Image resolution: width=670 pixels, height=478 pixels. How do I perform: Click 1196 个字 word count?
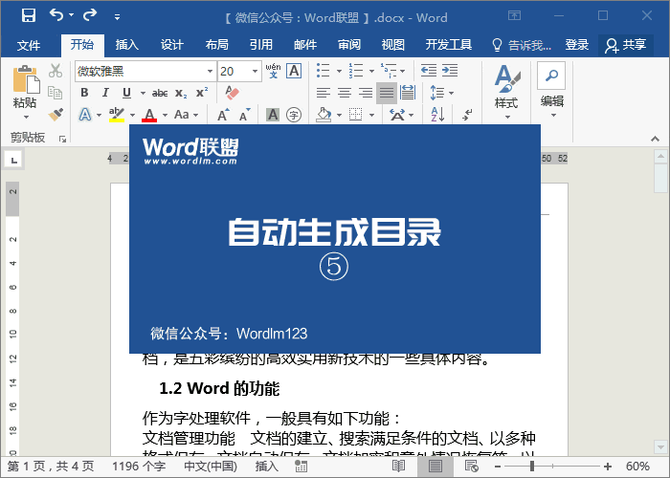[x=139, y=467]
